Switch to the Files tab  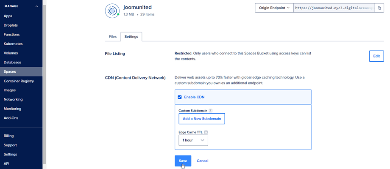112,37
